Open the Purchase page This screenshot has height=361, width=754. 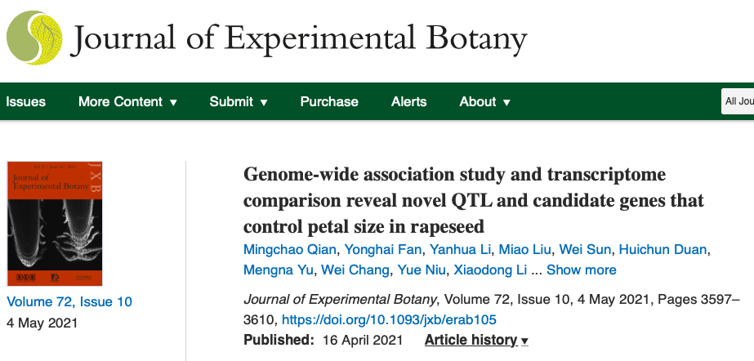(329, 102)
